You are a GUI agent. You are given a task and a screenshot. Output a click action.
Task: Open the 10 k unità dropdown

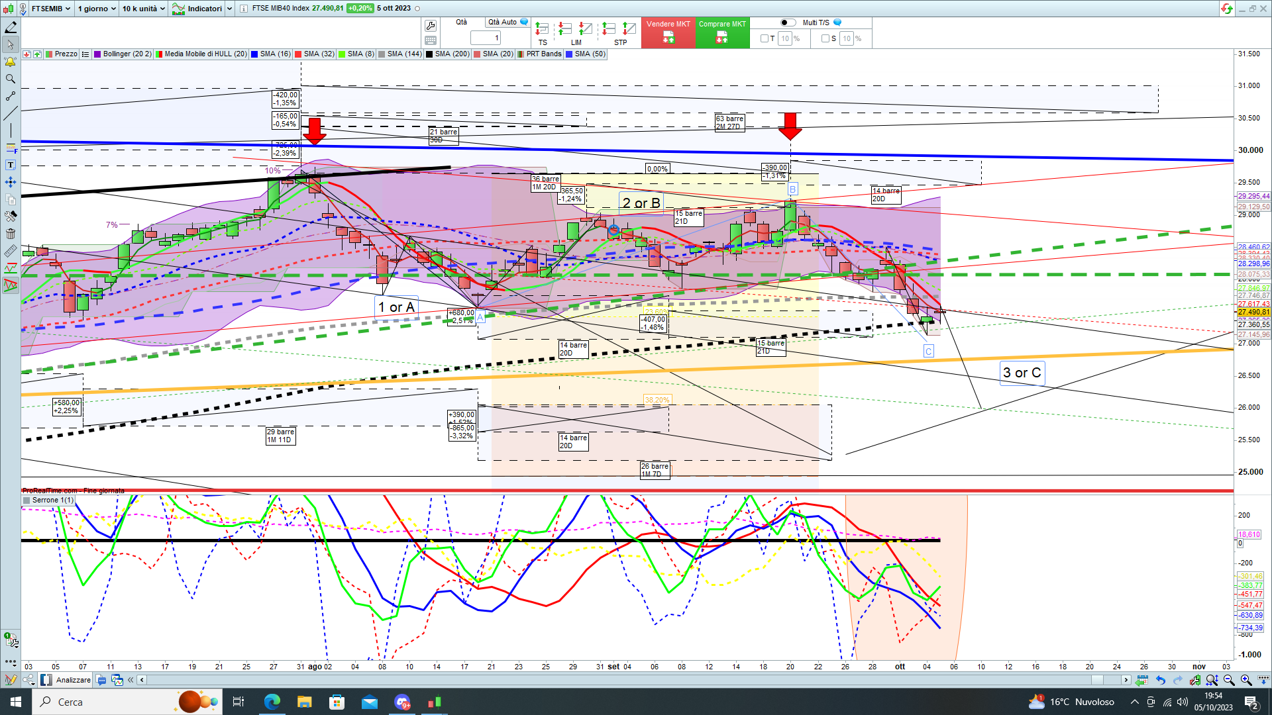(x=143, y=9)
